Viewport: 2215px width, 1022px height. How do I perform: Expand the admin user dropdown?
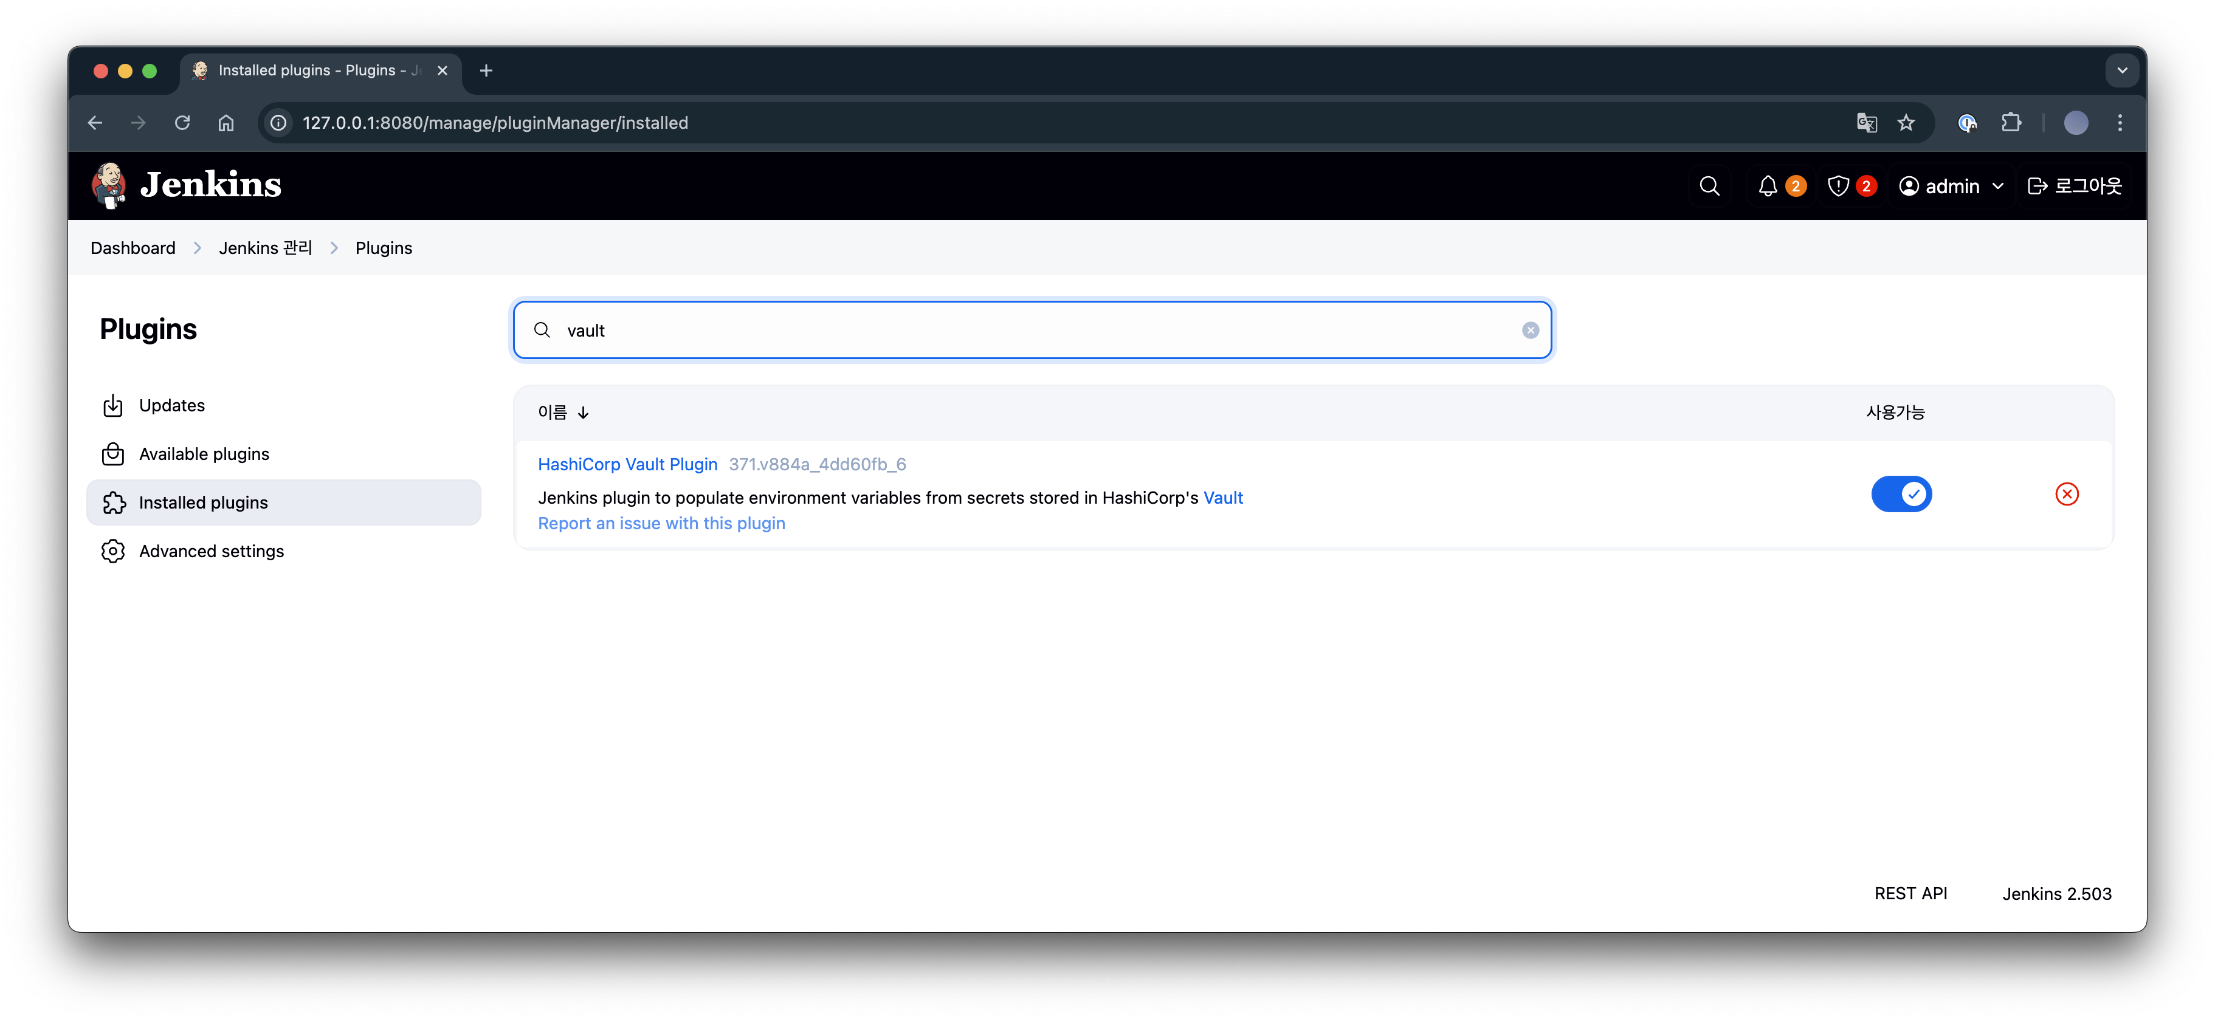pos(1997,187)
